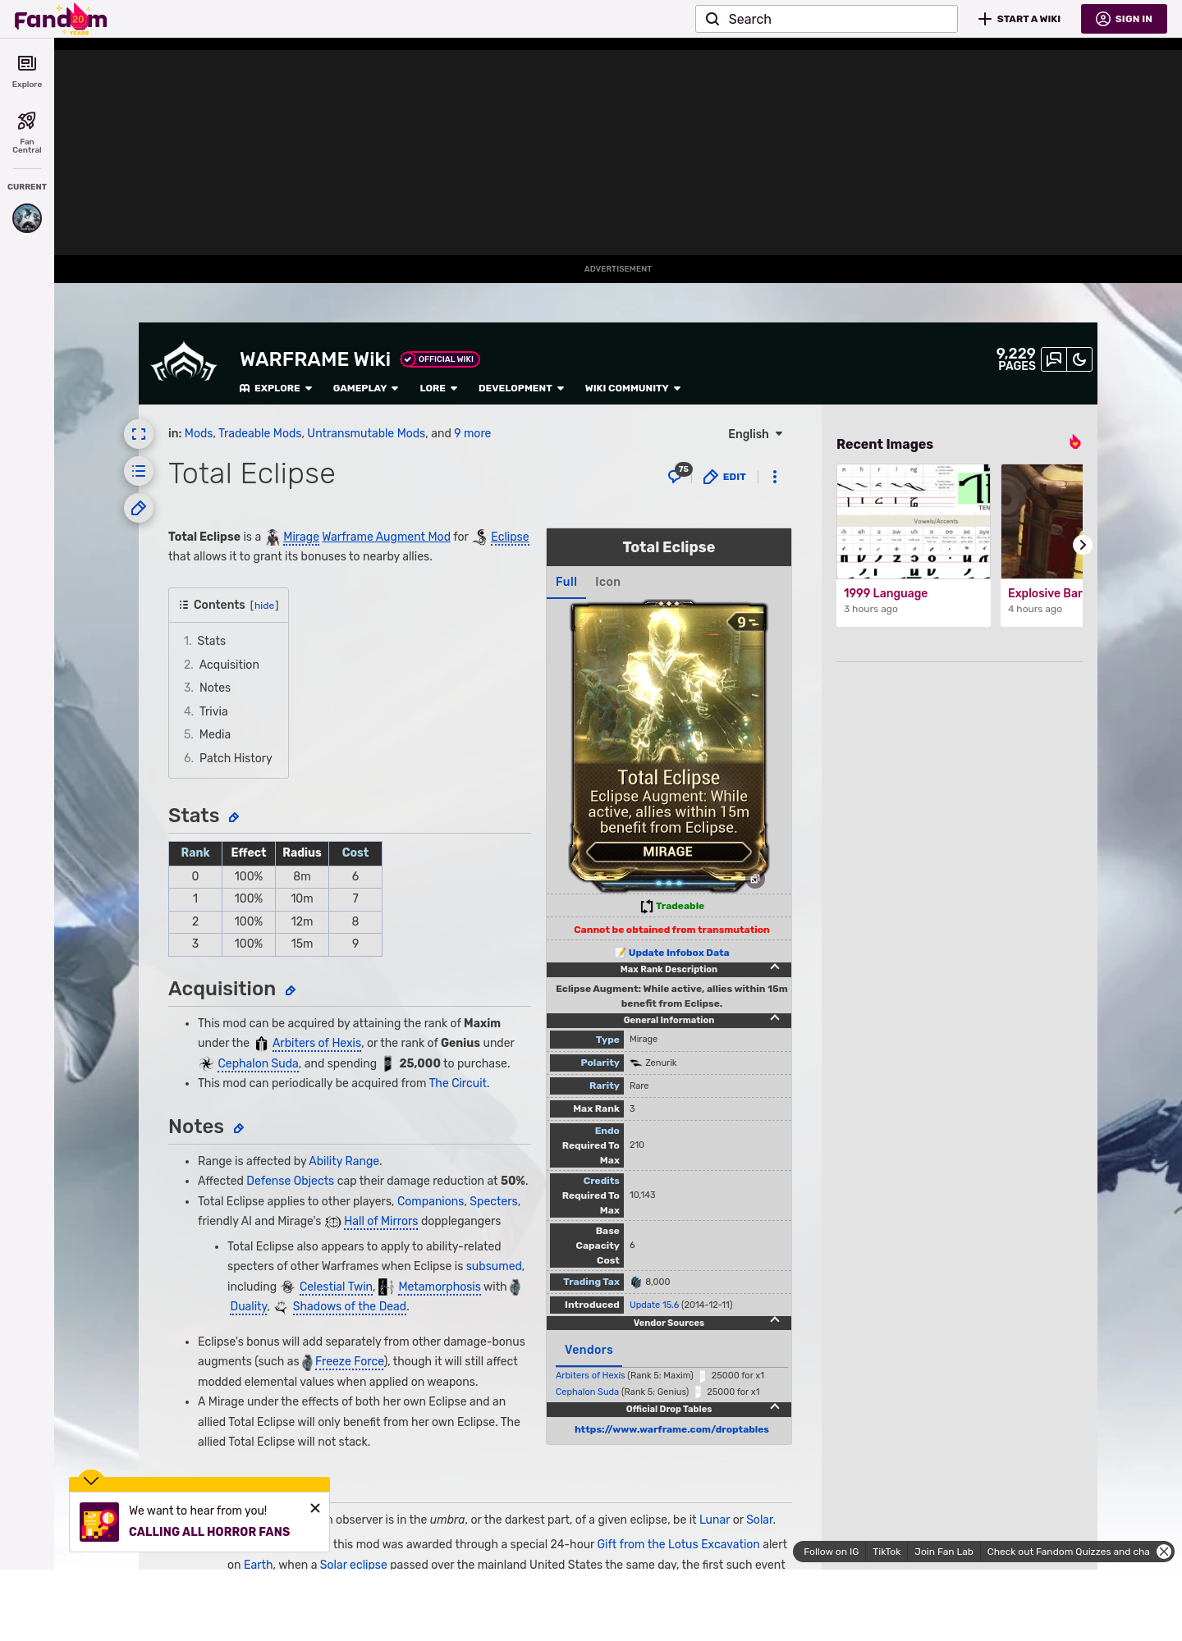Open the WIKI COMMUNITY dropdown menu

[633, 388]
